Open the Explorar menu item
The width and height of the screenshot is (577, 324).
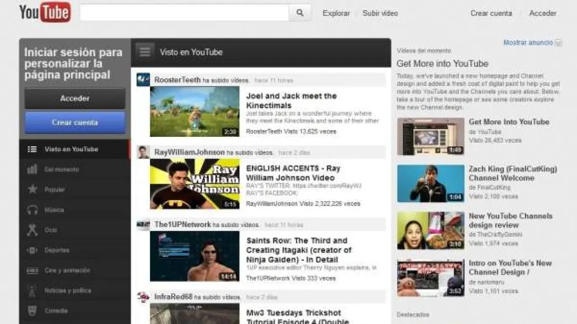tap(336, 13)
